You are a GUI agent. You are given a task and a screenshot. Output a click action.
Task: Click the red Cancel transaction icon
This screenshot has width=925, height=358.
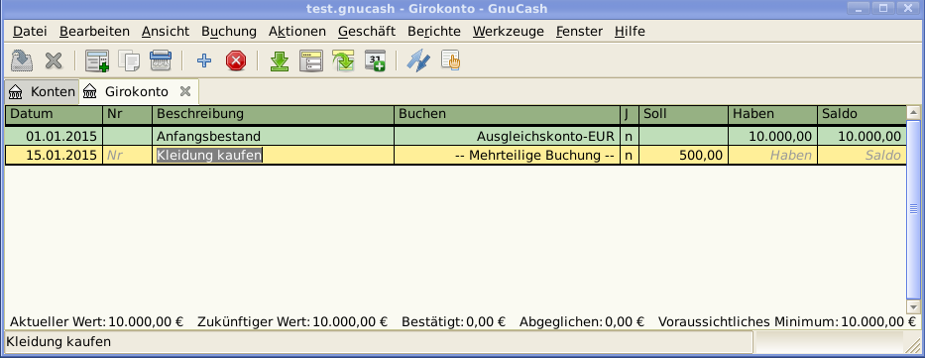click(x=236, y=60)
